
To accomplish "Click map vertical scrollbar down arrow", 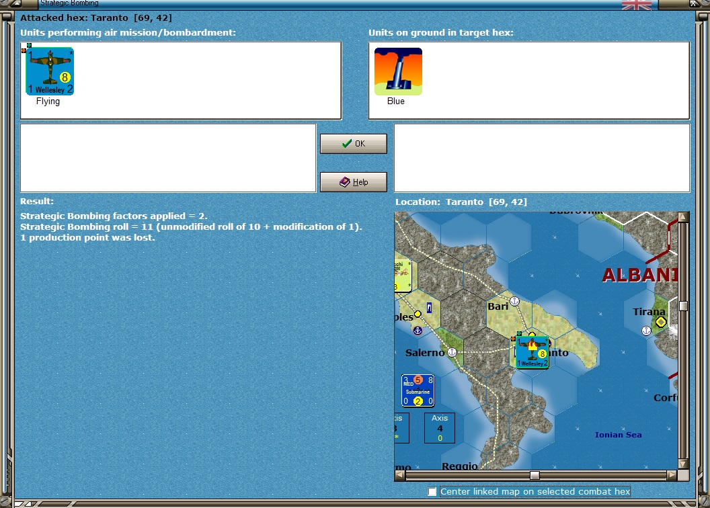I will click(x=683, y=464).
